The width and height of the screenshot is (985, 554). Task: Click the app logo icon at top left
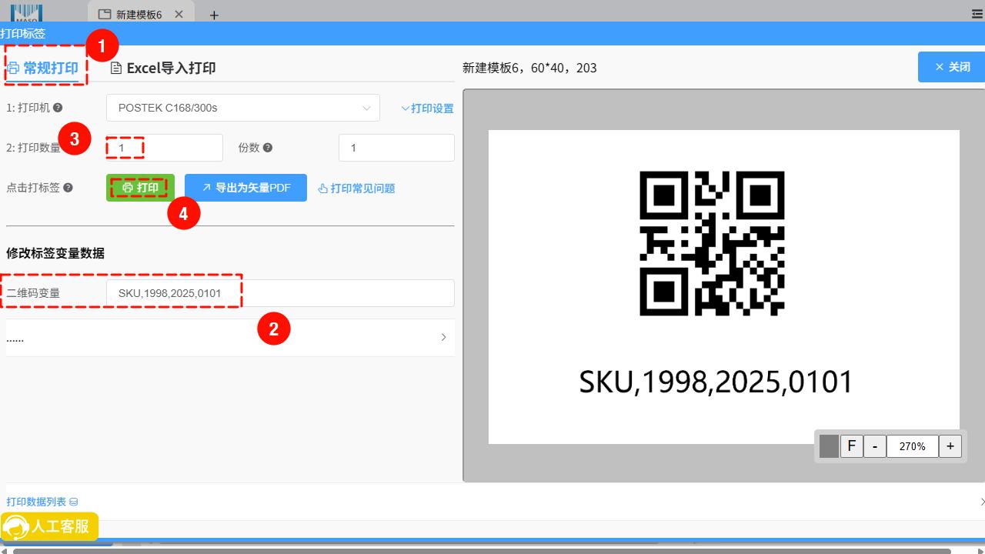click(x=26, y=12)
